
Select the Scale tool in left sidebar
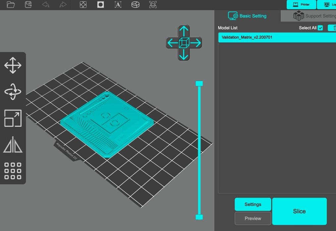13,118
